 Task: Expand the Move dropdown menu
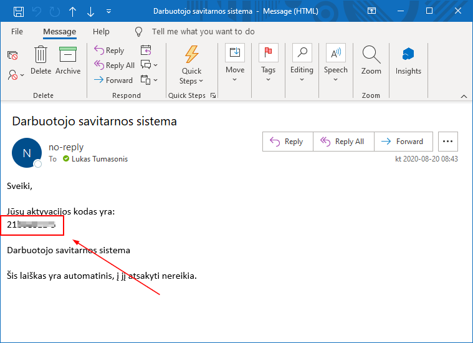[235, 61]
